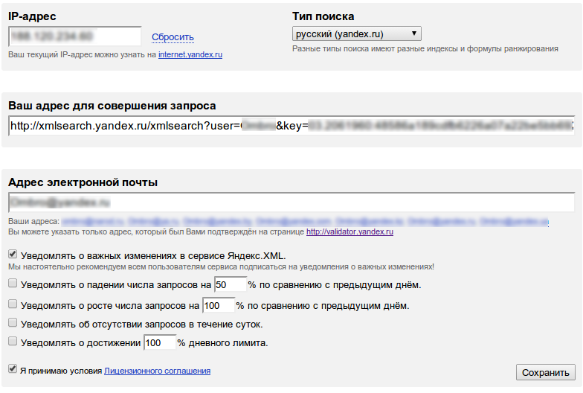Viewport: 583px width, 393px height.
Task: Toggle notifications about important Яндекс.XML changes
Action: 13,255
